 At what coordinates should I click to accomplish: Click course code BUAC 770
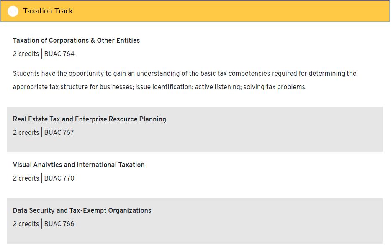point(59,178)
